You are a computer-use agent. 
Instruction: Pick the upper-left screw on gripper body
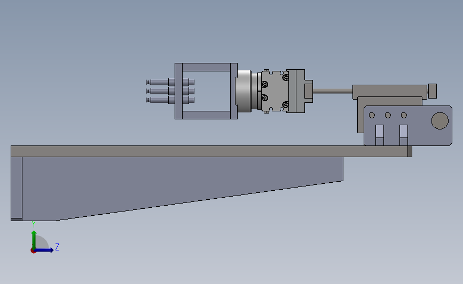[265, 85]
